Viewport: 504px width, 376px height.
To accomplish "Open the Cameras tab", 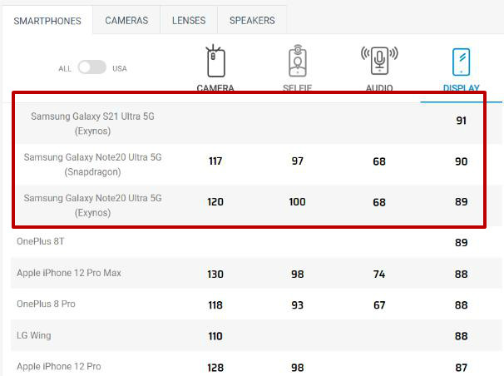I will [126, 21].
